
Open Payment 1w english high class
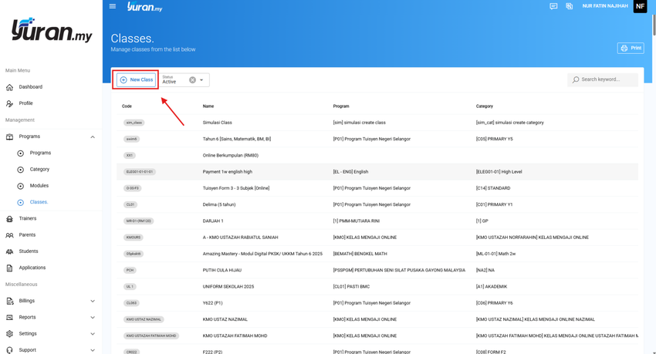point(227,172)
